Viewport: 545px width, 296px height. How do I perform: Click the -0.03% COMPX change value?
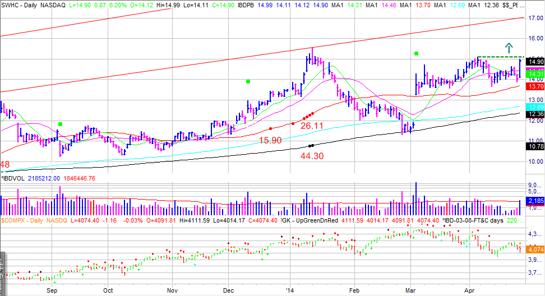(x=132, y=221)
